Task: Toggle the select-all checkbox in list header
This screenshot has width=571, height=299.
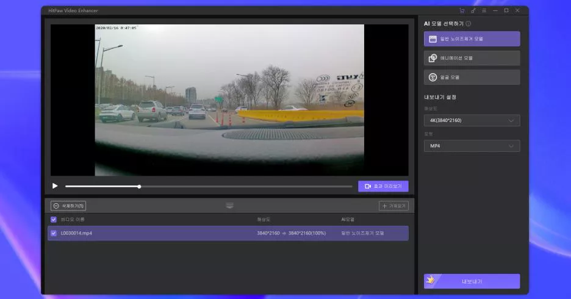Action: pyautogui.click(x=54, y=219)
